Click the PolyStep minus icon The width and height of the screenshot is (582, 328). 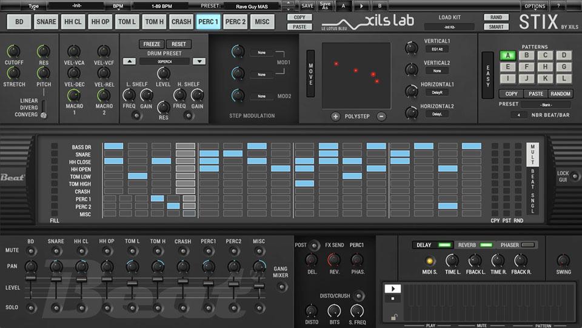(381, 116)
